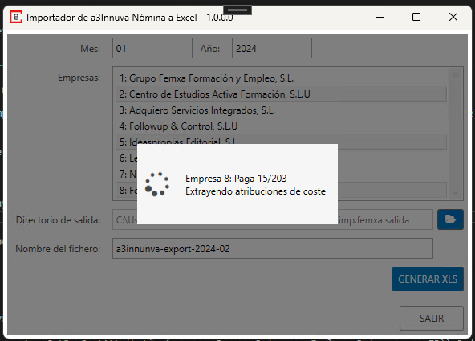
Task: Minimize the Importador window
Action: (x=380, y=18)
